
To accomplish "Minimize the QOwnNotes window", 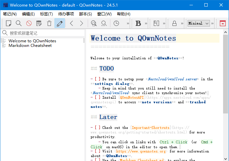I will 191,5.
